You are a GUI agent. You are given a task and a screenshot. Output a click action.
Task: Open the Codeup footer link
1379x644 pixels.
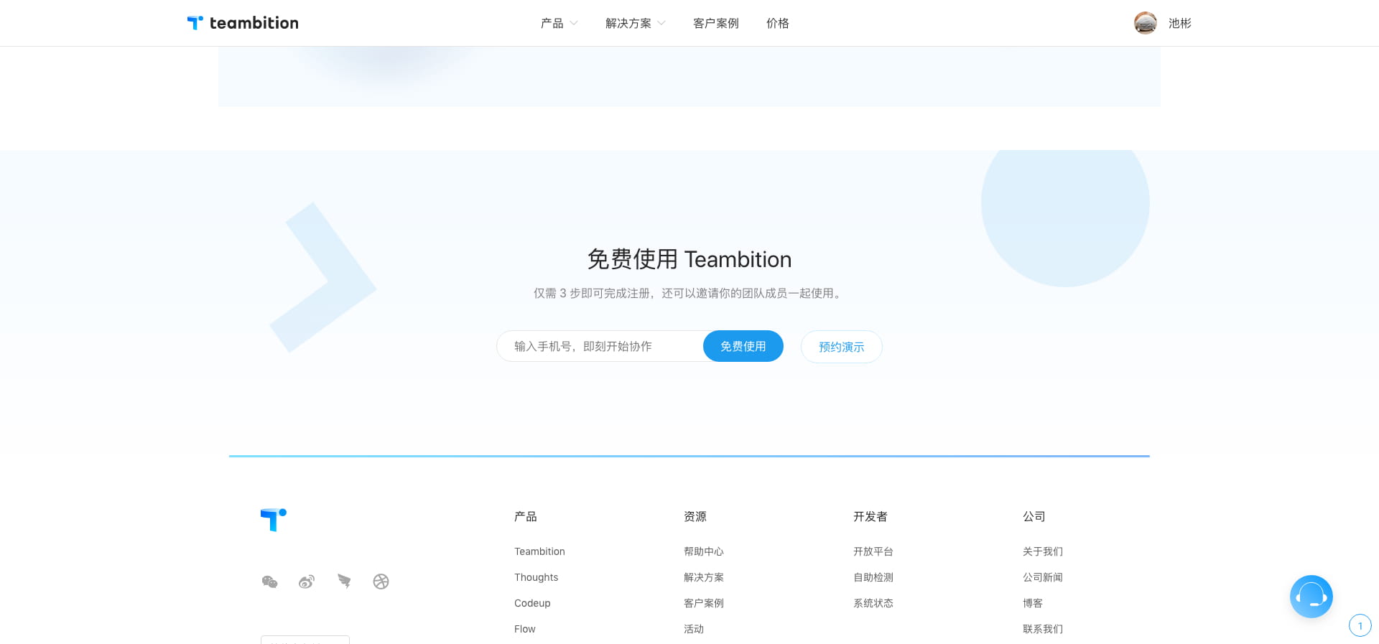coord(532,603)
